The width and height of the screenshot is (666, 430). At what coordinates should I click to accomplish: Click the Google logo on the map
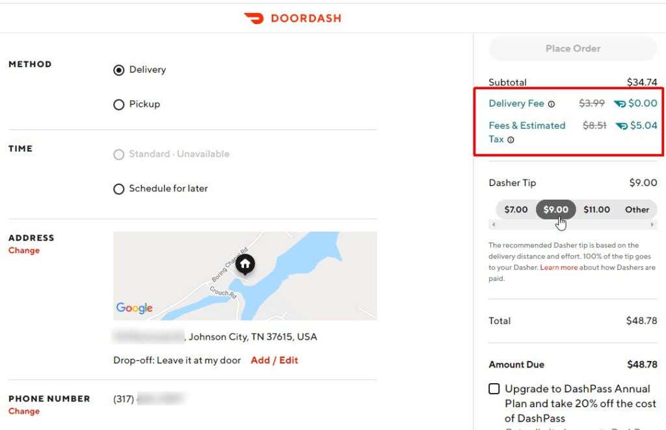(x=134, y=308)
